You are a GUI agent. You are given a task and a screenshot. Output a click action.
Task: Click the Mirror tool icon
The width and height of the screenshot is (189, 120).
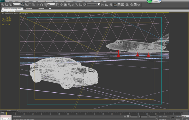coord(103,5)
